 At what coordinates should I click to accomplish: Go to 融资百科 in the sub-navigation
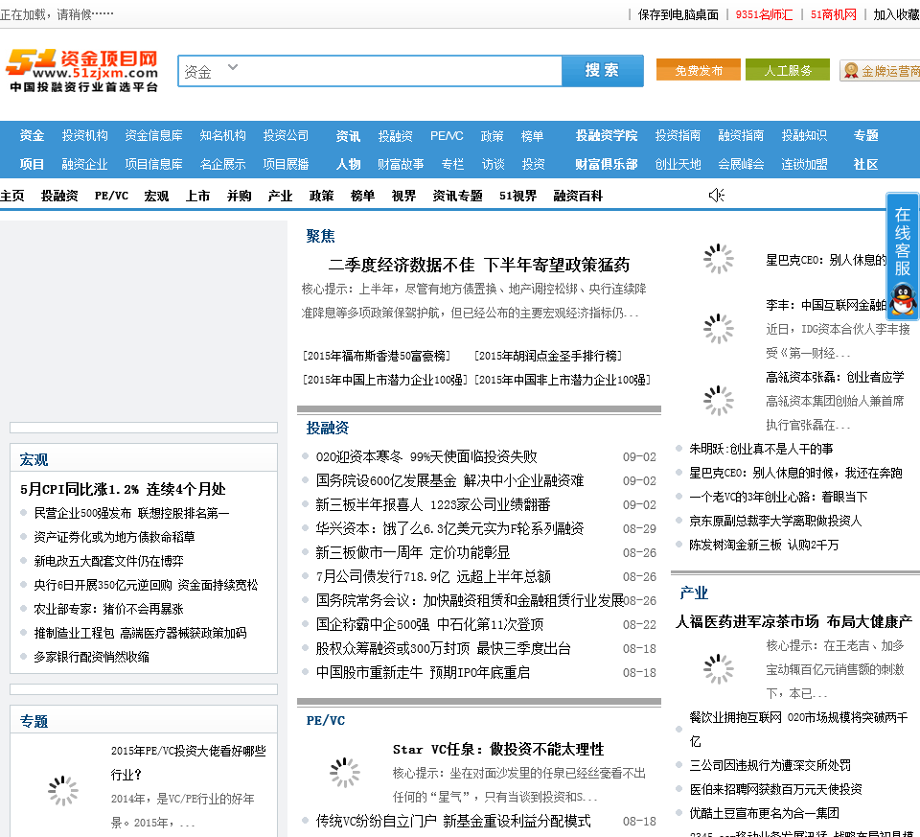click(x=578, y=196)
